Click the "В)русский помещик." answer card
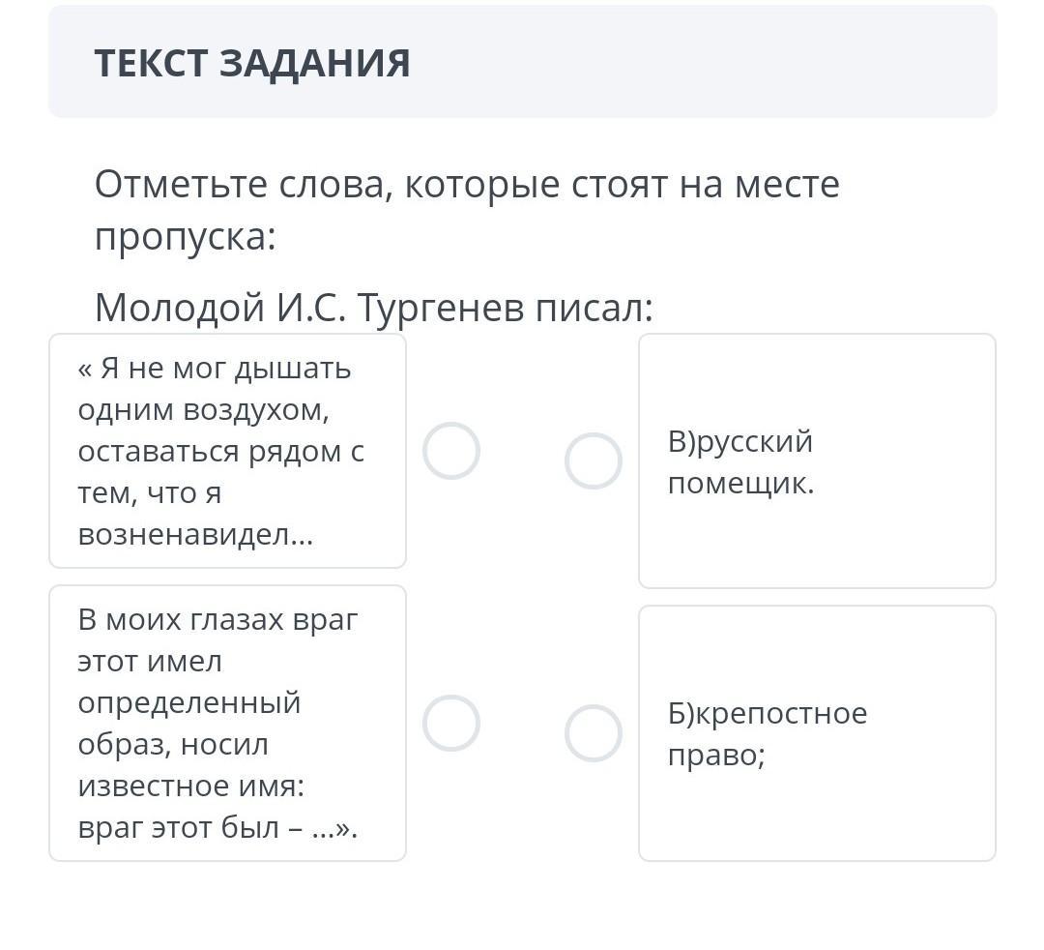Screen dimensions: 1044x950 click(817, 460)
